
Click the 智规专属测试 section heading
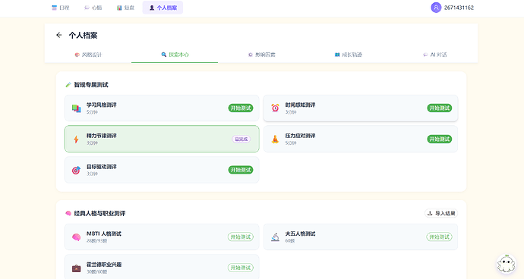(91, 85)
